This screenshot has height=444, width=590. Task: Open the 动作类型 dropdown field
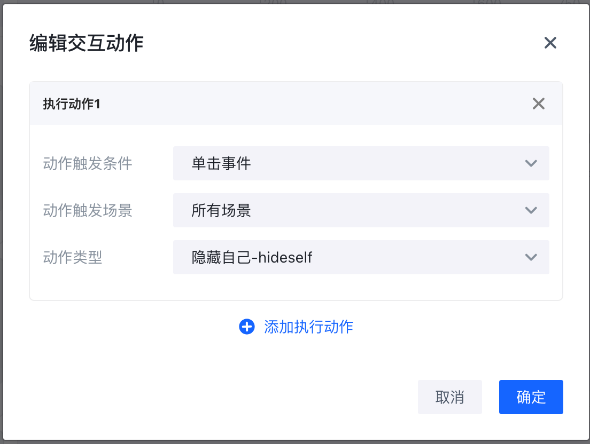click(361, 257)
